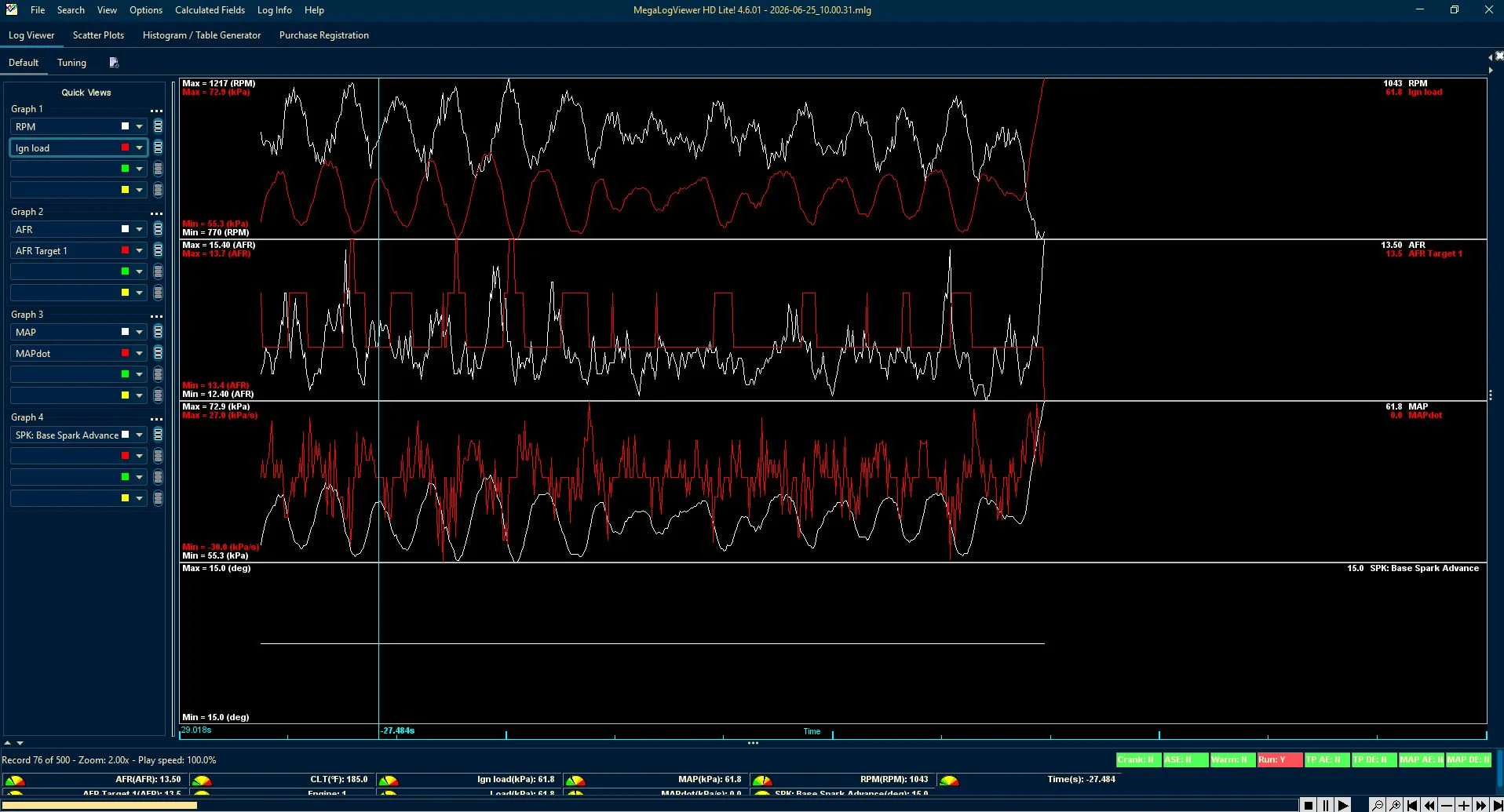Jump to the beginning of the log
The width and height of the screenshot is (1504, 812).
pyautogui.click(x=1411, y=805)
